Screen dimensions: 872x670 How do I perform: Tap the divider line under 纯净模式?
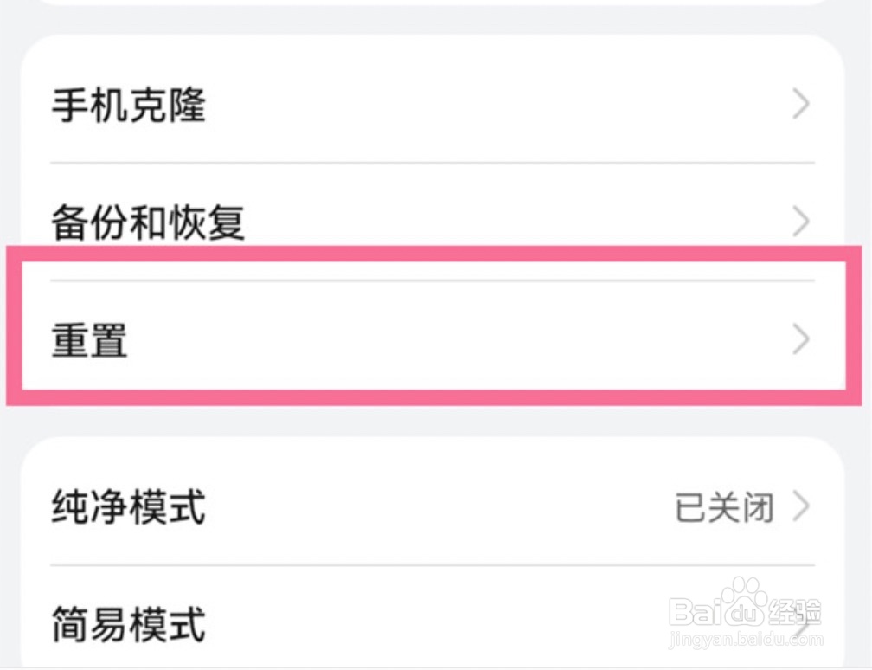(433, 565)
